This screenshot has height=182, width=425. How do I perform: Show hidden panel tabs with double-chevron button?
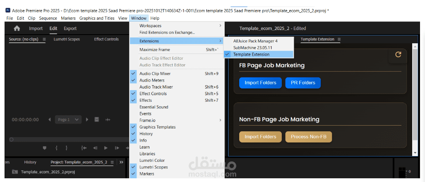[x=121, y=162]
